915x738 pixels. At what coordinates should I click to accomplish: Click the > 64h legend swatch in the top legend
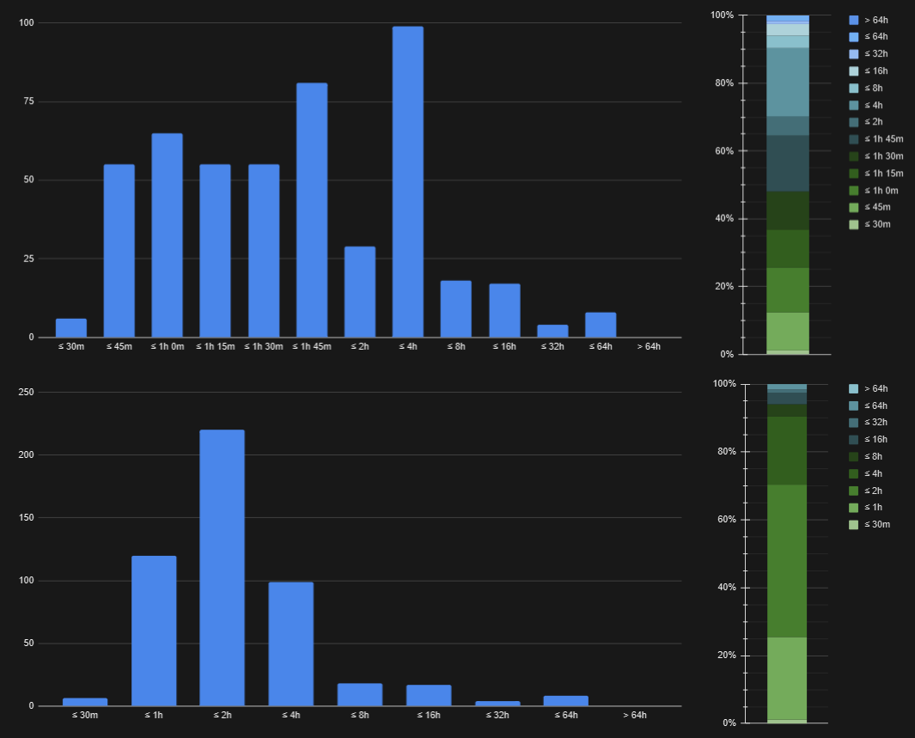(x=854, y=21)
